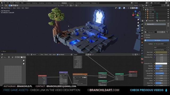
Task: Click the Base Color swatch
Action: [x=161, y=52]
